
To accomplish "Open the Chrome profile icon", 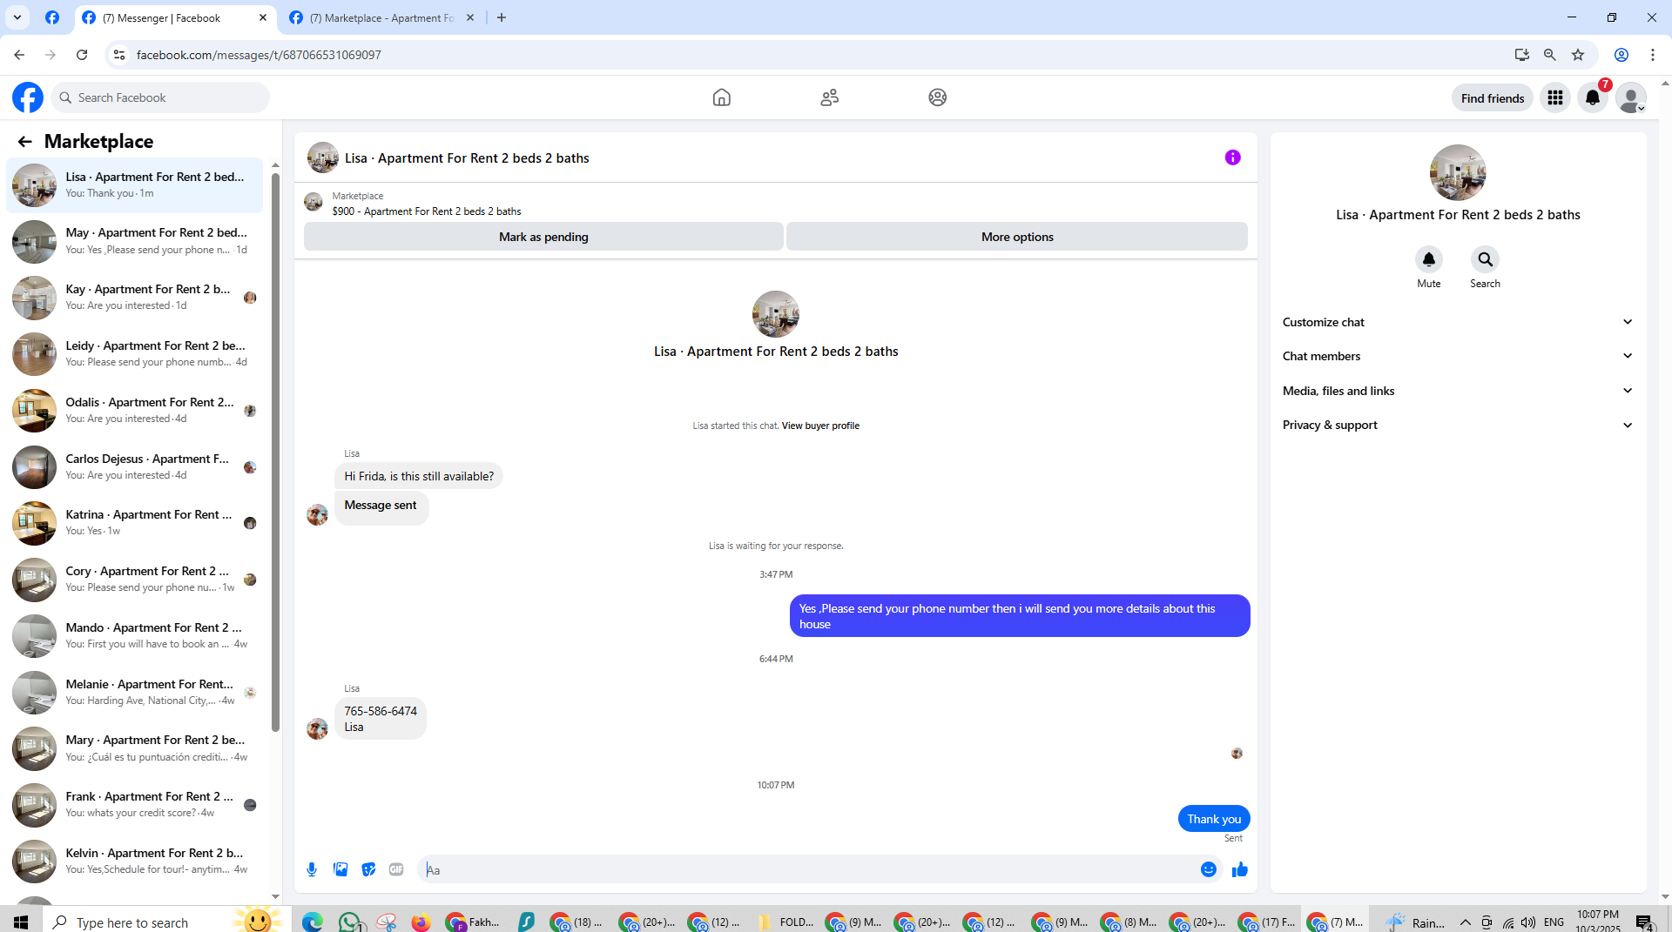I will pyautogui.click(x=1621, y=55).
